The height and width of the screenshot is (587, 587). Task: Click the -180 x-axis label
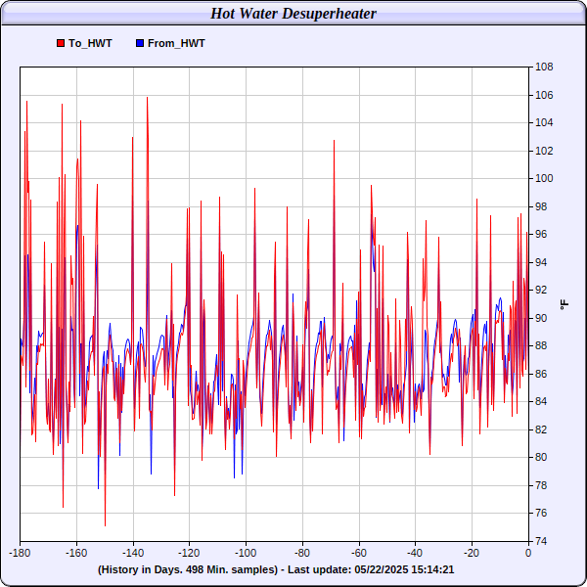click(x=20, y=553)
